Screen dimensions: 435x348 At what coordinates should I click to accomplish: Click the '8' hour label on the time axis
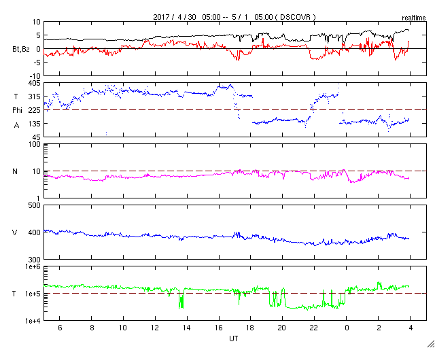click(x=92, y=328)
